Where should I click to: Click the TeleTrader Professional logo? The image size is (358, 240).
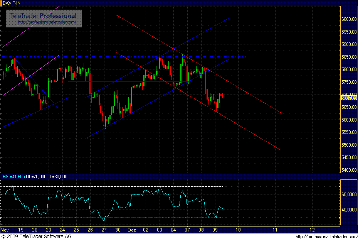pyautogui.click(x=42, y=16)
